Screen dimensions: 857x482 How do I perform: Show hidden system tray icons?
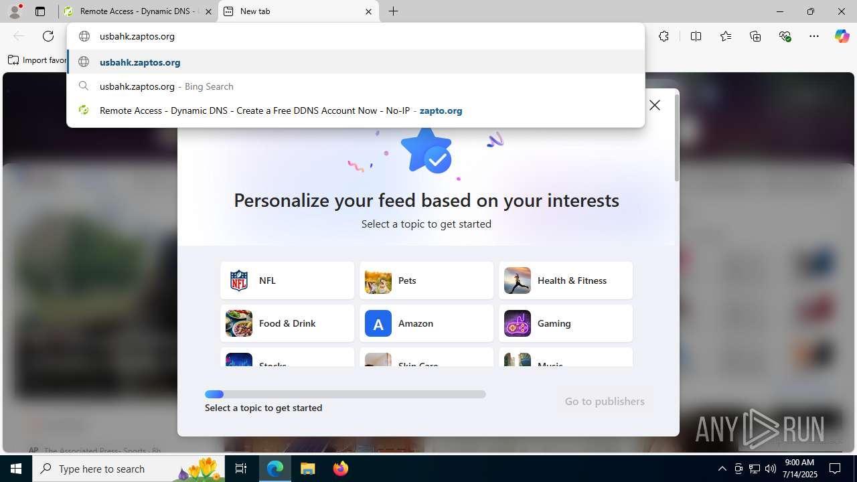pyautogui.click(x=722, y=469)
